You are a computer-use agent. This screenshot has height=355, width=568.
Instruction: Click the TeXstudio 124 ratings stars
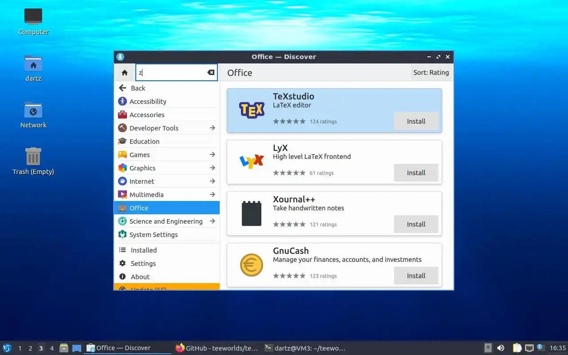(289, 121)
